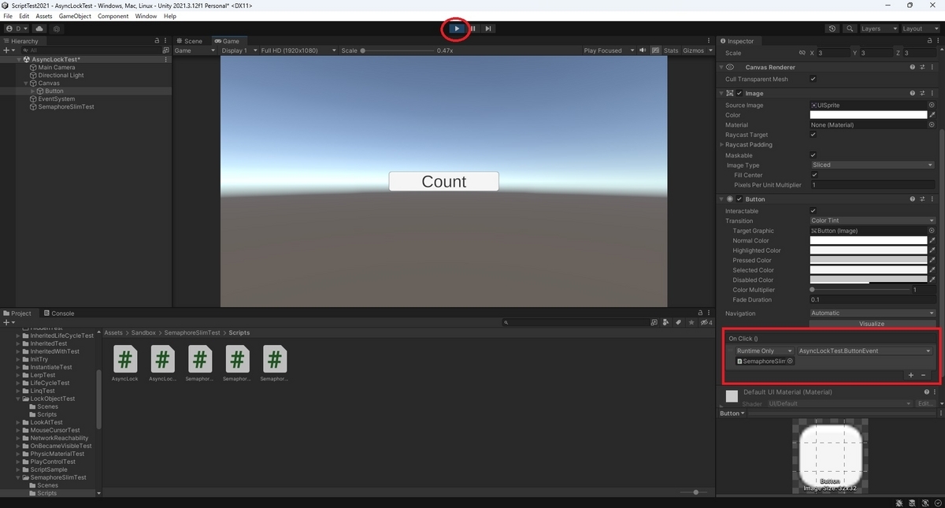945x508 pixels.
Task: Toggle the Game view shortcuts icon
Action: (x=655, y=50)
